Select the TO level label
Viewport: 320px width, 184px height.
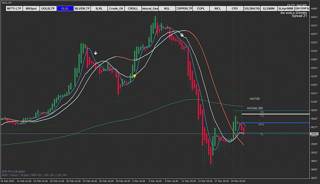262,116
